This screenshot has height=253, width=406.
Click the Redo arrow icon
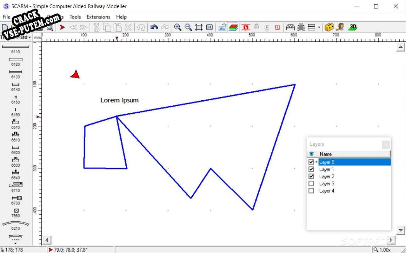tap(165, 27)
